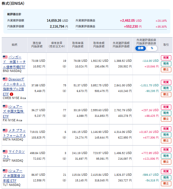This screenshot has height=189, width=173.
Task: Click the red warning info icon beside CWEB ETF
Action: [12, 94]
